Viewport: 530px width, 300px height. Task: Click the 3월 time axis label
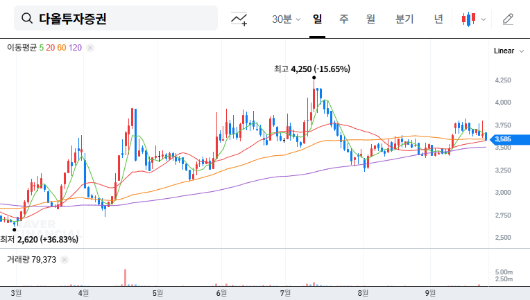(16, 293)
